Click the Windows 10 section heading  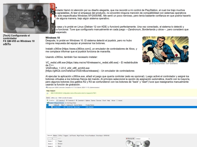[x=53, y=38]
